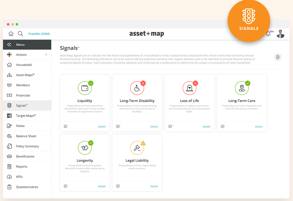The image size is (293, 201).
Task: Click the Long-Term Care card title
Action: pos(242,101)
